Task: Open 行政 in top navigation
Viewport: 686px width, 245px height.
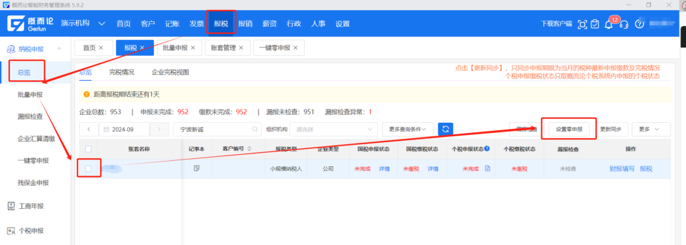Action: click(294, 23)
